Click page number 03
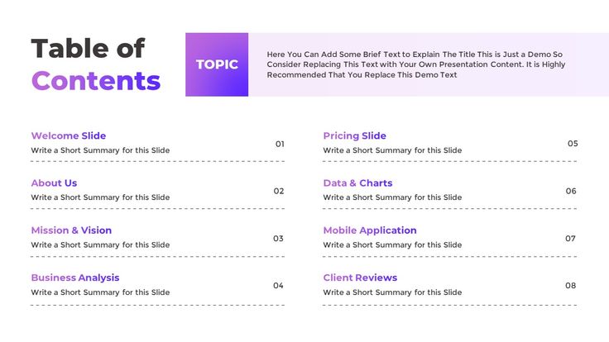The image size is (609, 342). [278, 239]
